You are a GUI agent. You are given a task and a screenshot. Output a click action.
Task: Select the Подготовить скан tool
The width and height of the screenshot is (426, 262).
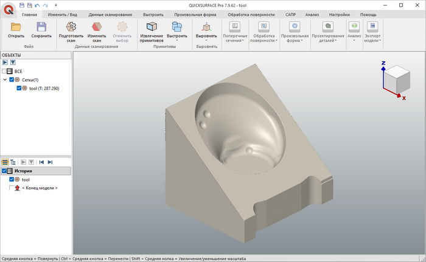tap(71, 27)
